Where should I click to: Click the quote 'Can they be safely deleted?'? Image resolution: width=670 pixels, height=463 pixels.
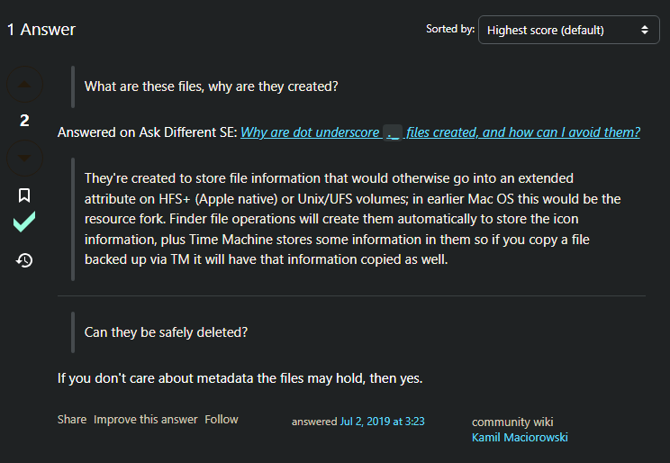[167, 332]
